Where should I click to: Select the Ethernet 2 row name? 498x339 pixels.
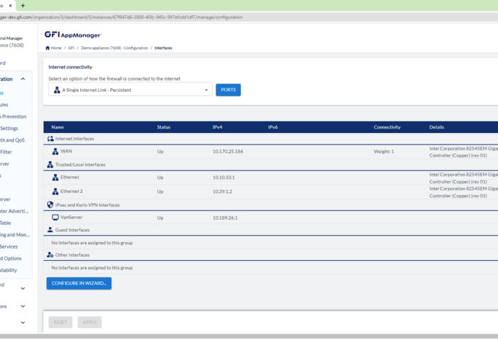pos(71,191)
